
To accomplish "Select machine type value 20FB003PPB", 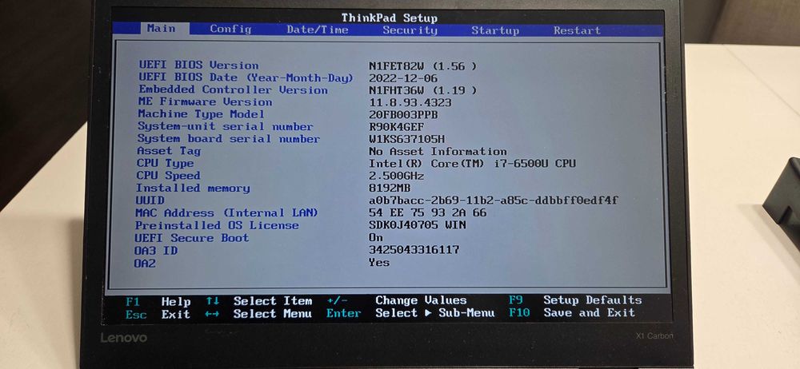I will [x=403, y=115].
